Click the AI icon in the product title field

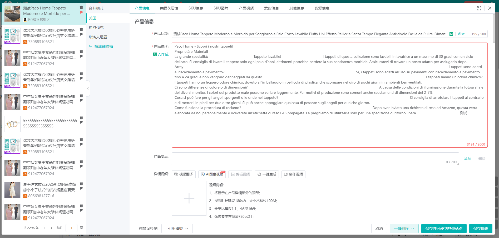tap(451, 34)
